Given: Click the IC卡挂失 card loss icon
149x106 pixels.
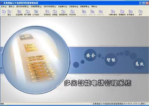Looking at the screenshot, I should pos(36,12).
